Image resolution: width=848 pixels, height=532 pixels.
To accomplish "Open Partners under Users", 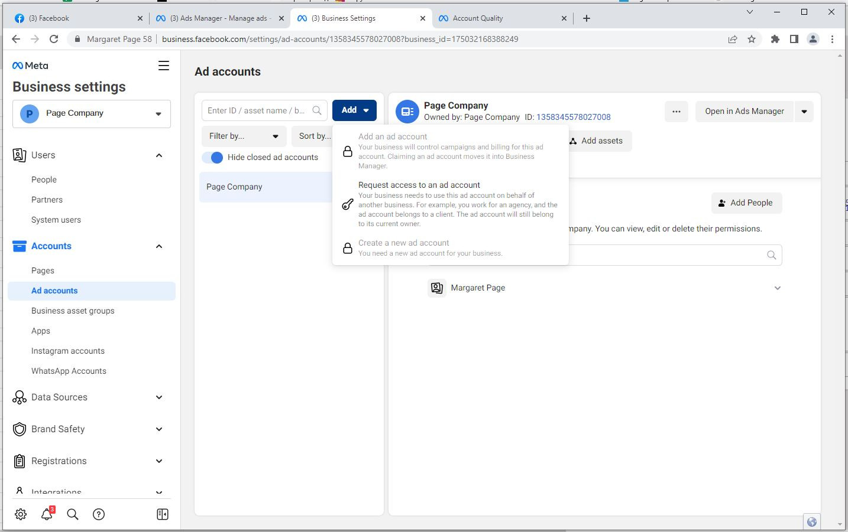I will click(x=47, y=200).
